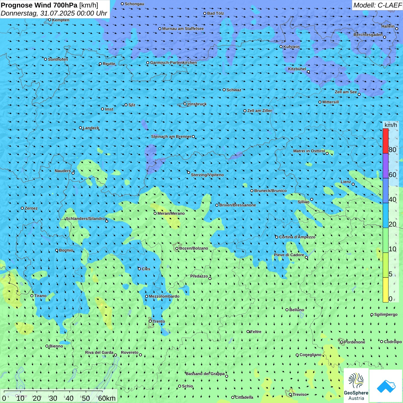Click the 'Murnau am Staffelsee' label
The image size is (403, 403).
click(x=183, y=28)
